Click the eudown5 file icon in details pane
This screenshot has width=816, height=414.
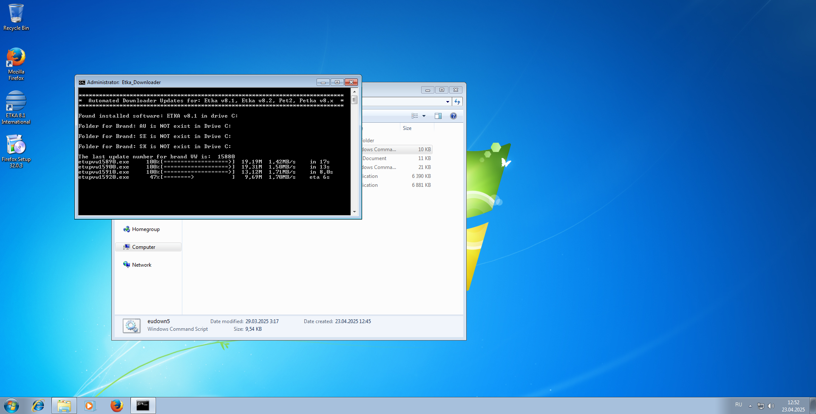(131, 326)
